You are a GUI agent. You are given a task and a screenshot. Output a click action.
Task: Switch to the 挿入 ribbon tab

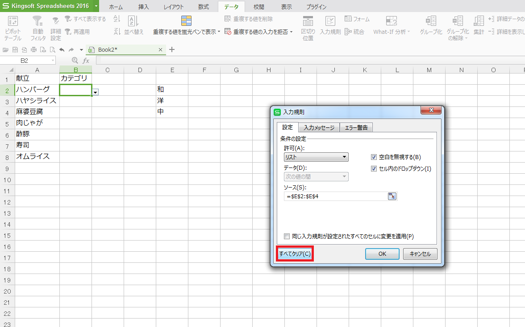(143, 7)
